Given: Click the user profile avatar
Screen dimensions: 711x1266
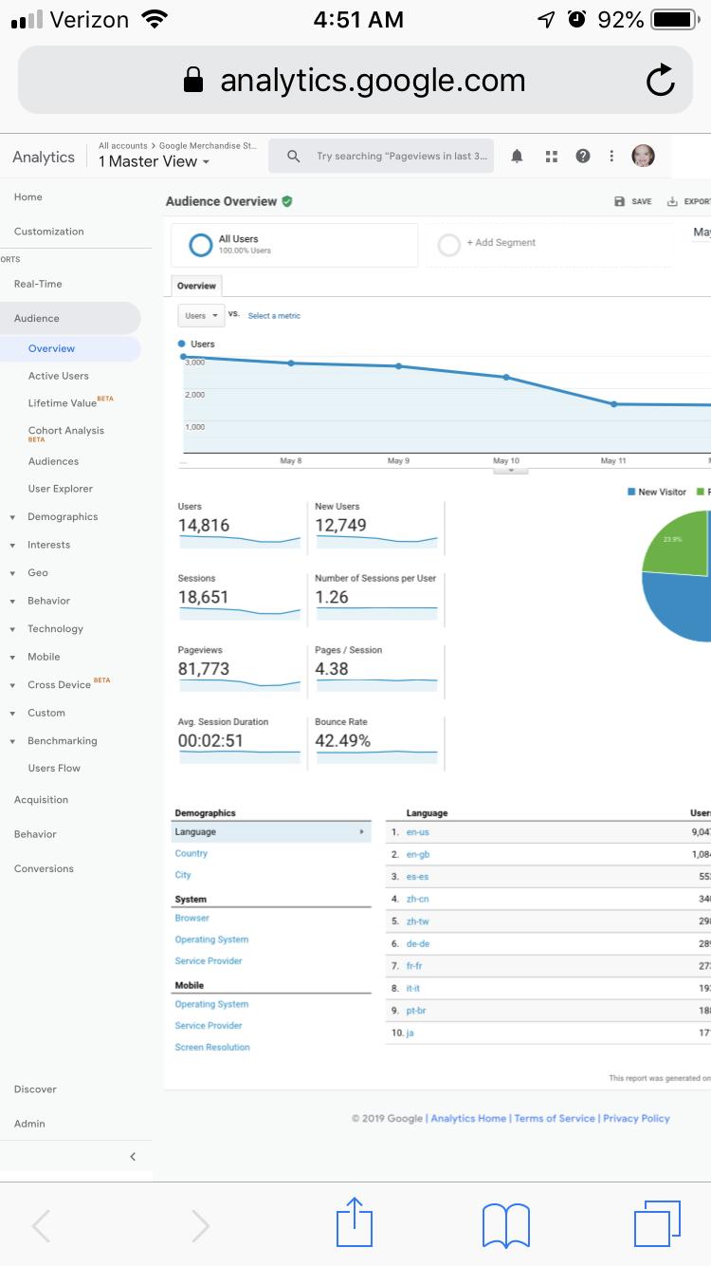Looking at the screenshot, I should (x=643, y=157).
